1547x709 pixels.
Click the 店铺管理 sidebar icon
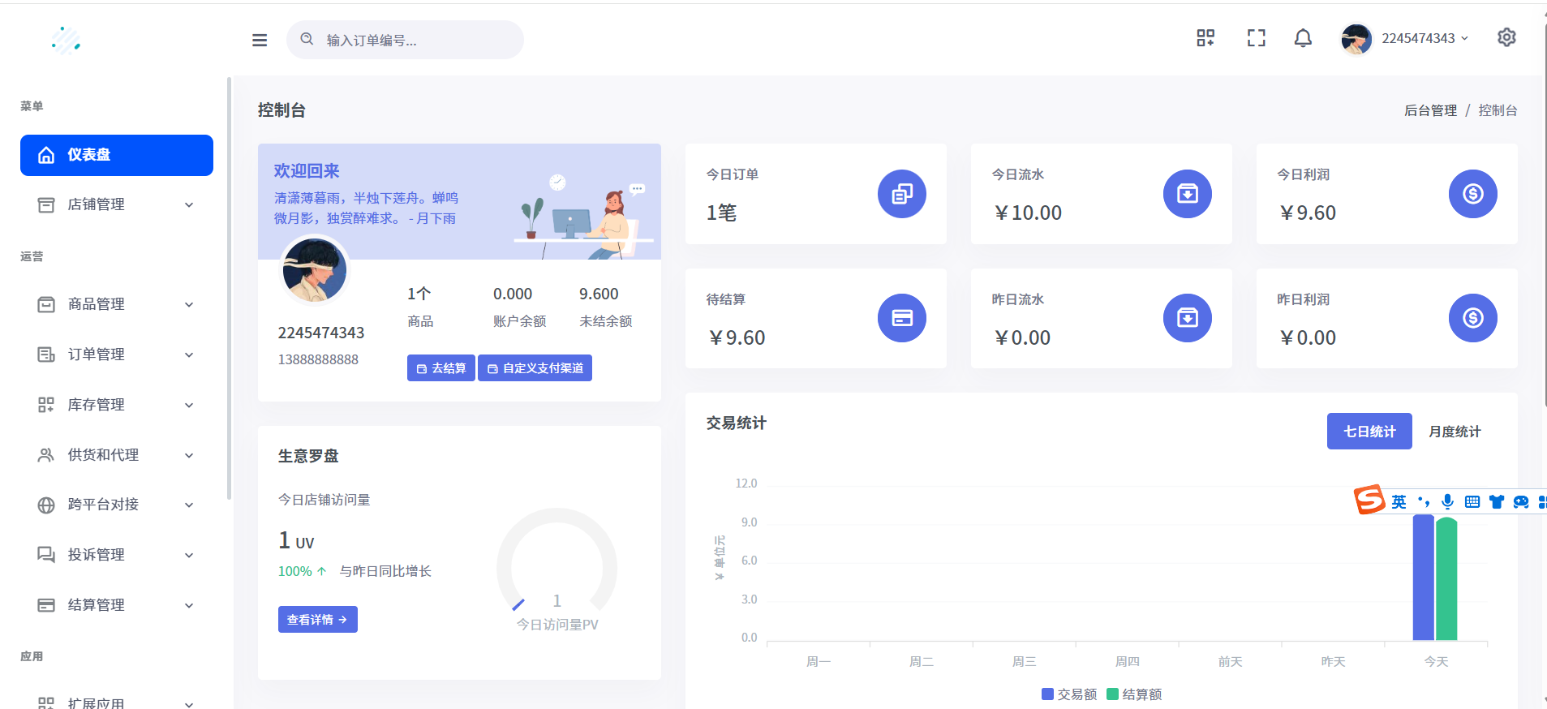click(46, 204)
